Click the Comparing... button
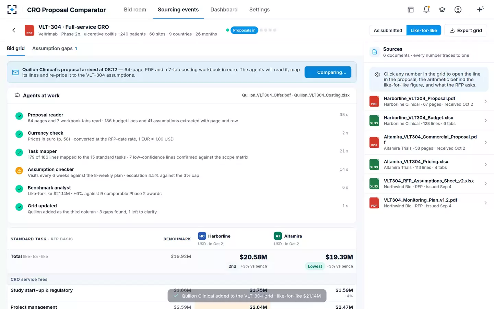Image resolution: width=494 pixels, height=309 pixels. pyautogui.click(x=328, y=72)
